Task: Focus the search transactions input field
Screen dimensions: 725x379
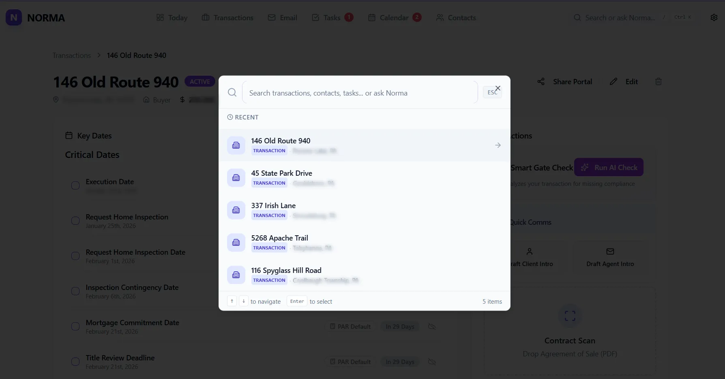Action: click(x=360, y=93)
